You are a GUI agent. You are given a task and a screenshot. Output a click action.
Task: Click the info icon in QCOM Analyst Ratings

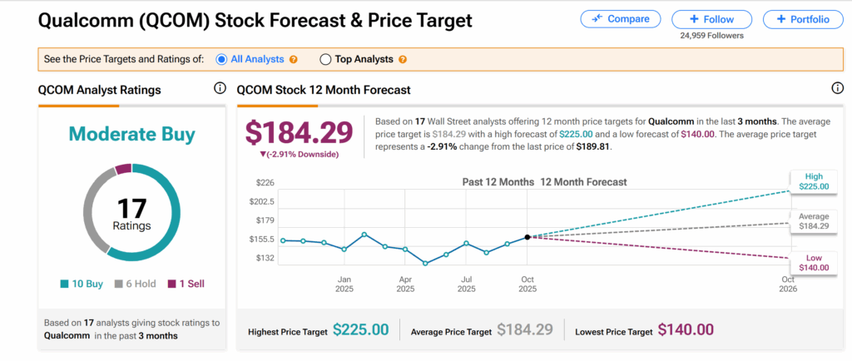[x=220, y=89]
